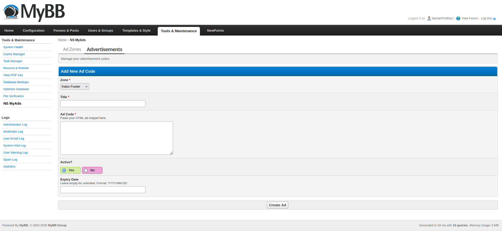Image resolution: width=502 pixels, height=231 pixels.
Task: Click the globe icon next to View Forum
Action: point(458,18)
